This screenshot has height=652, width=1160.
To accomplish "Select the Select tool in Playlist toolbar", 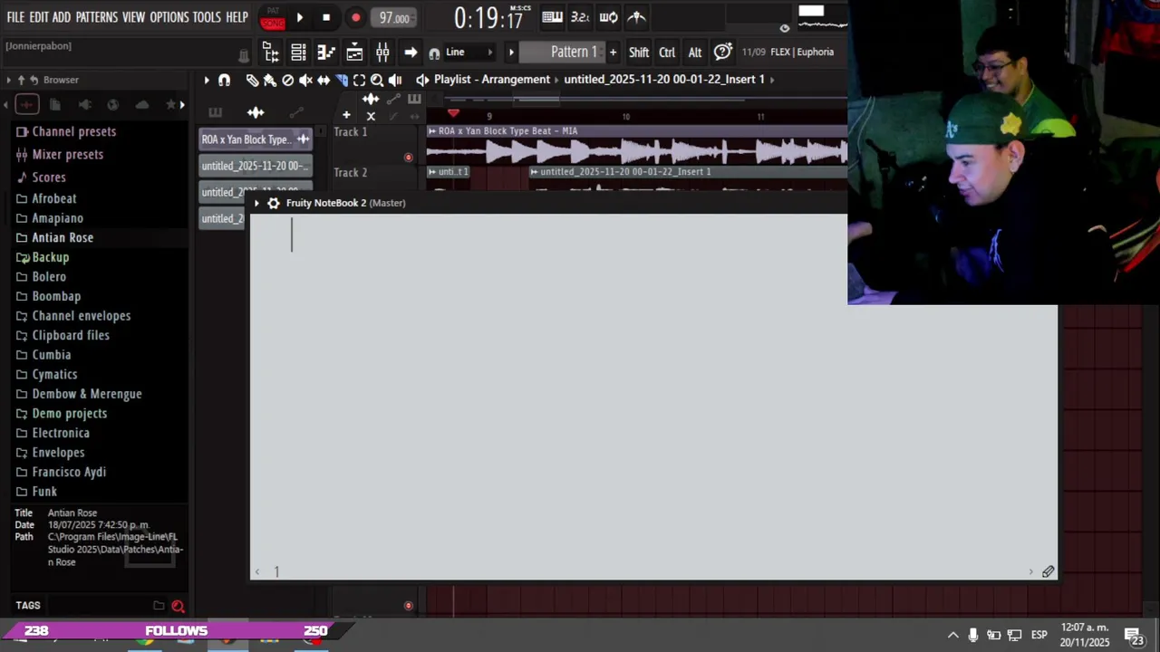I will [359, 80].
